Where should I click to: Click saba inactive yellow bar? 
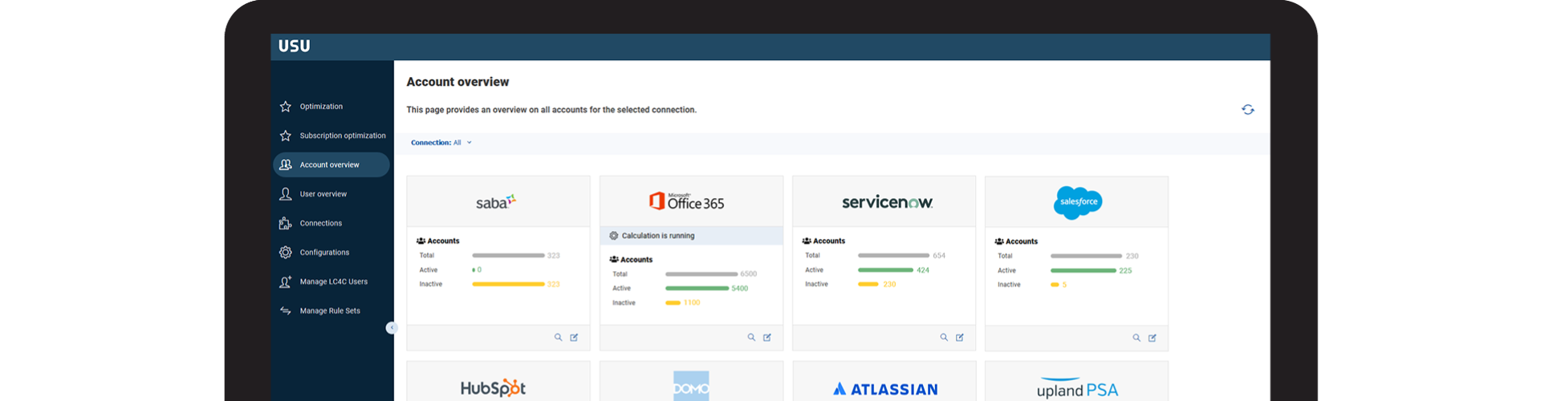[x=509, y=285]
